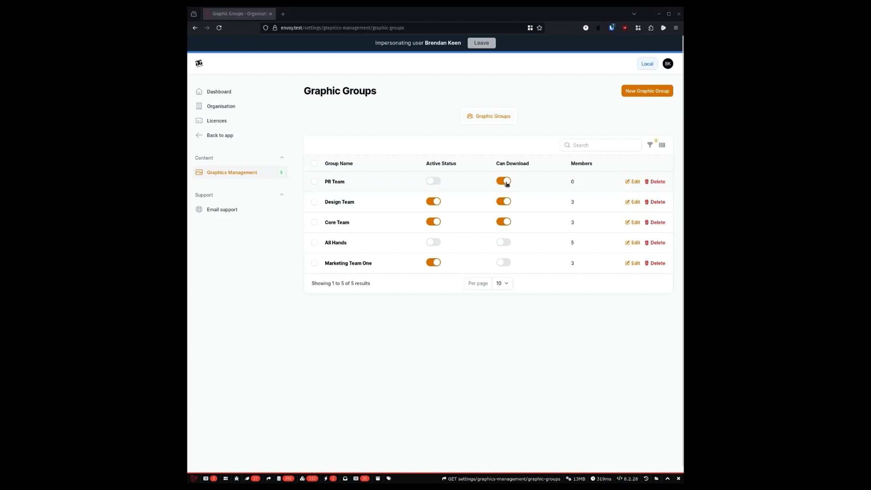Image resolution: width=871 pixels, height=490 pixels.
Task: Turn on Can Download for Marketing Team One
Action: (x=503, y=262)
